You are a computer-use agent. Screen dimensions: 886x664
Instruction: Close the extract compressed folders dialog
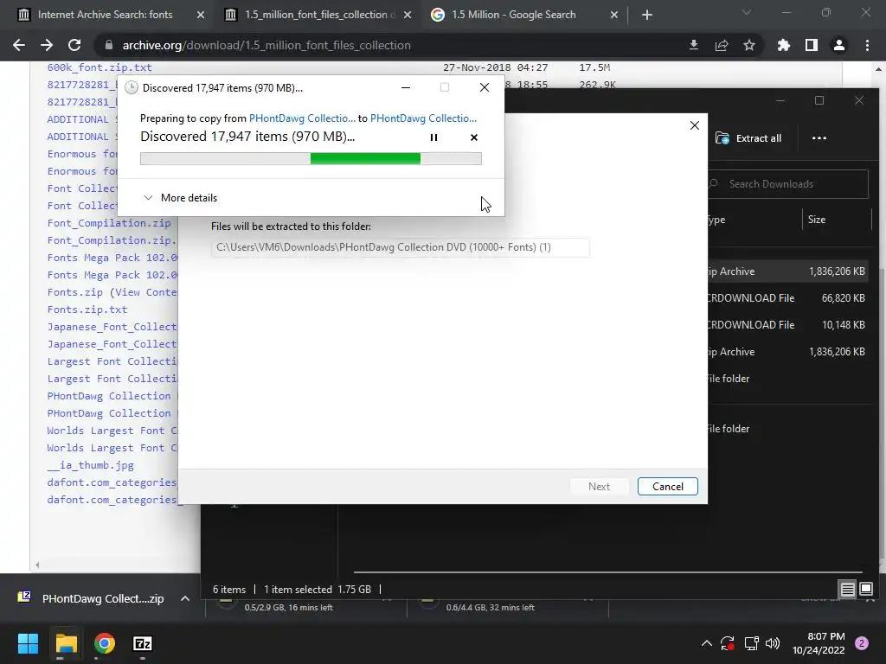(x=695, y=125)
